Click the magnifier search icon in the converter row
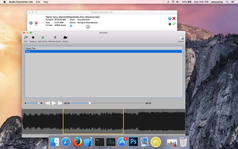The width and height of the screenshot is (238, 149). (x=170, y=24)
